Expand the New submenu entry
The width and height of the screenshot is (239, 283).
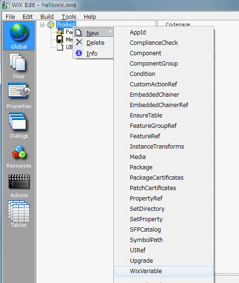tap(94, 33)
